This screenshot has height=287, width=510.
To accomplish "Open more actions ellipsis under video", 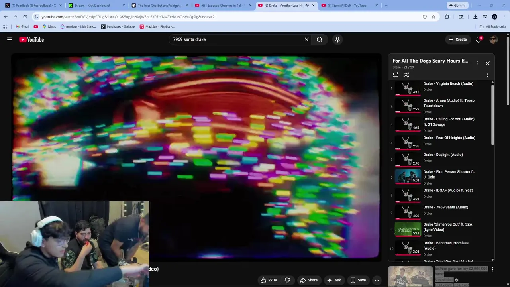I will click(x=377, y=280).
